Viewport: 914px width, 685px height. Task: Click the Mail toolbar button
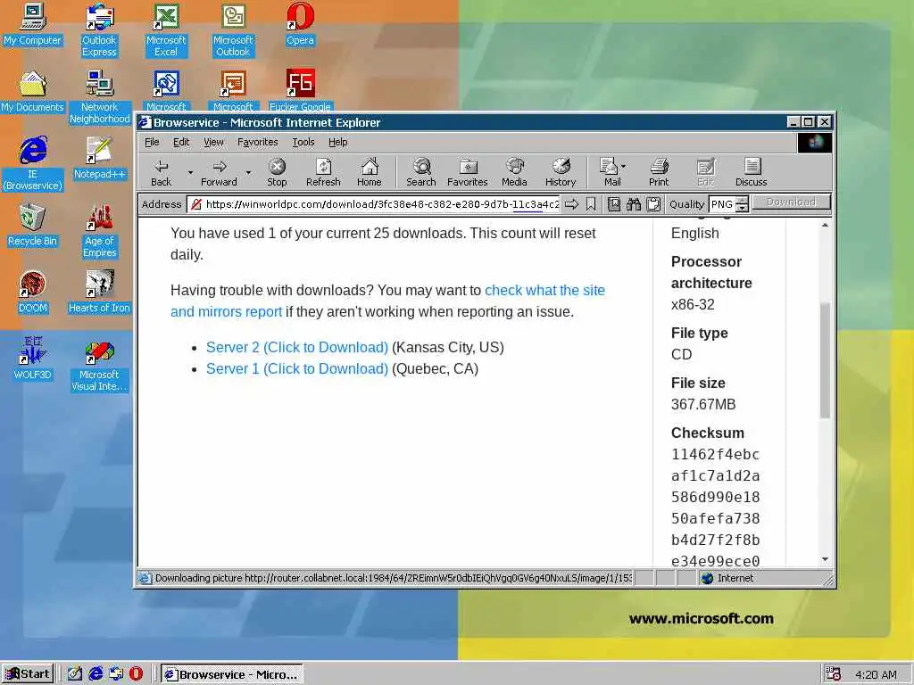coord(611,173)
